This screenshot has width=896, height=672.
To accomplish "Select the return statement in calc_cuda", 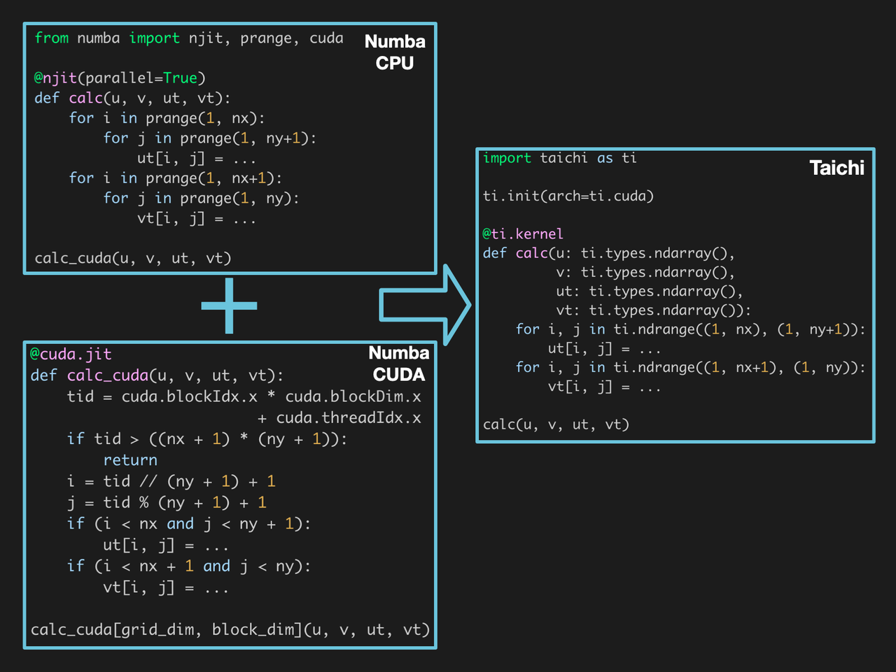I will click(x=130, y=459).
